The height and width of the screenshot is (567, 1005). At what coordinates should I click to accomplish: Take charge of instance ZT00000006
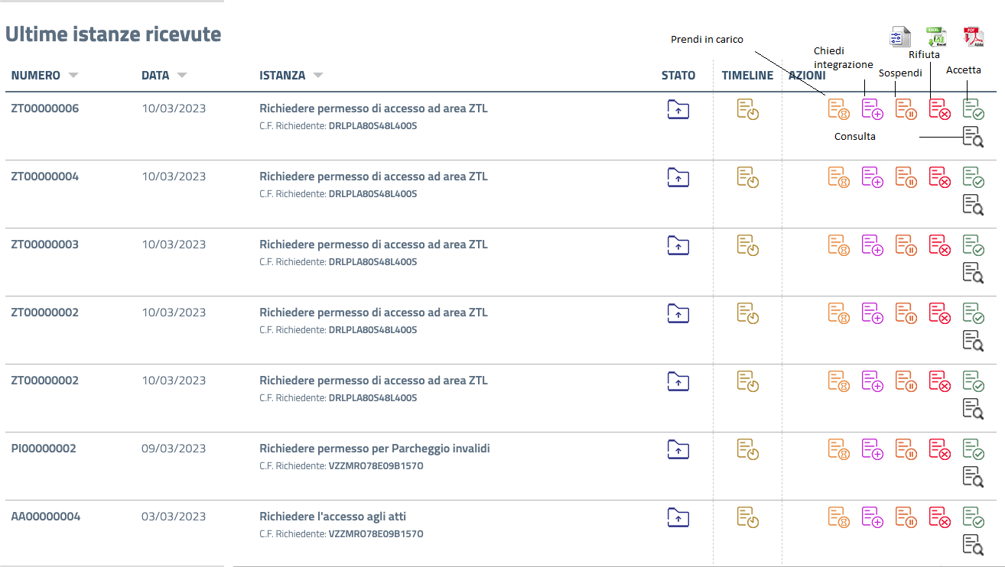click(x=839, y=109)
